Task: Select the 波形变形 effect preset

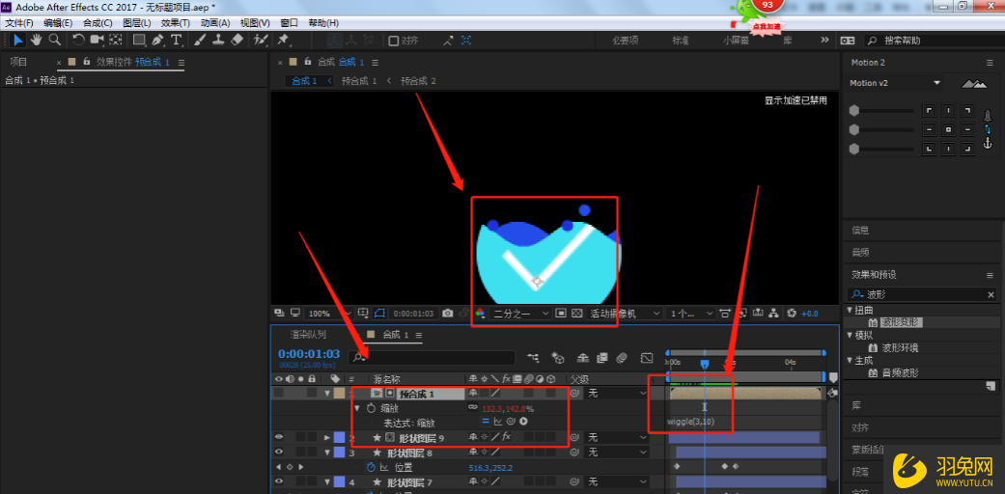Action: (x=902, y=322)
